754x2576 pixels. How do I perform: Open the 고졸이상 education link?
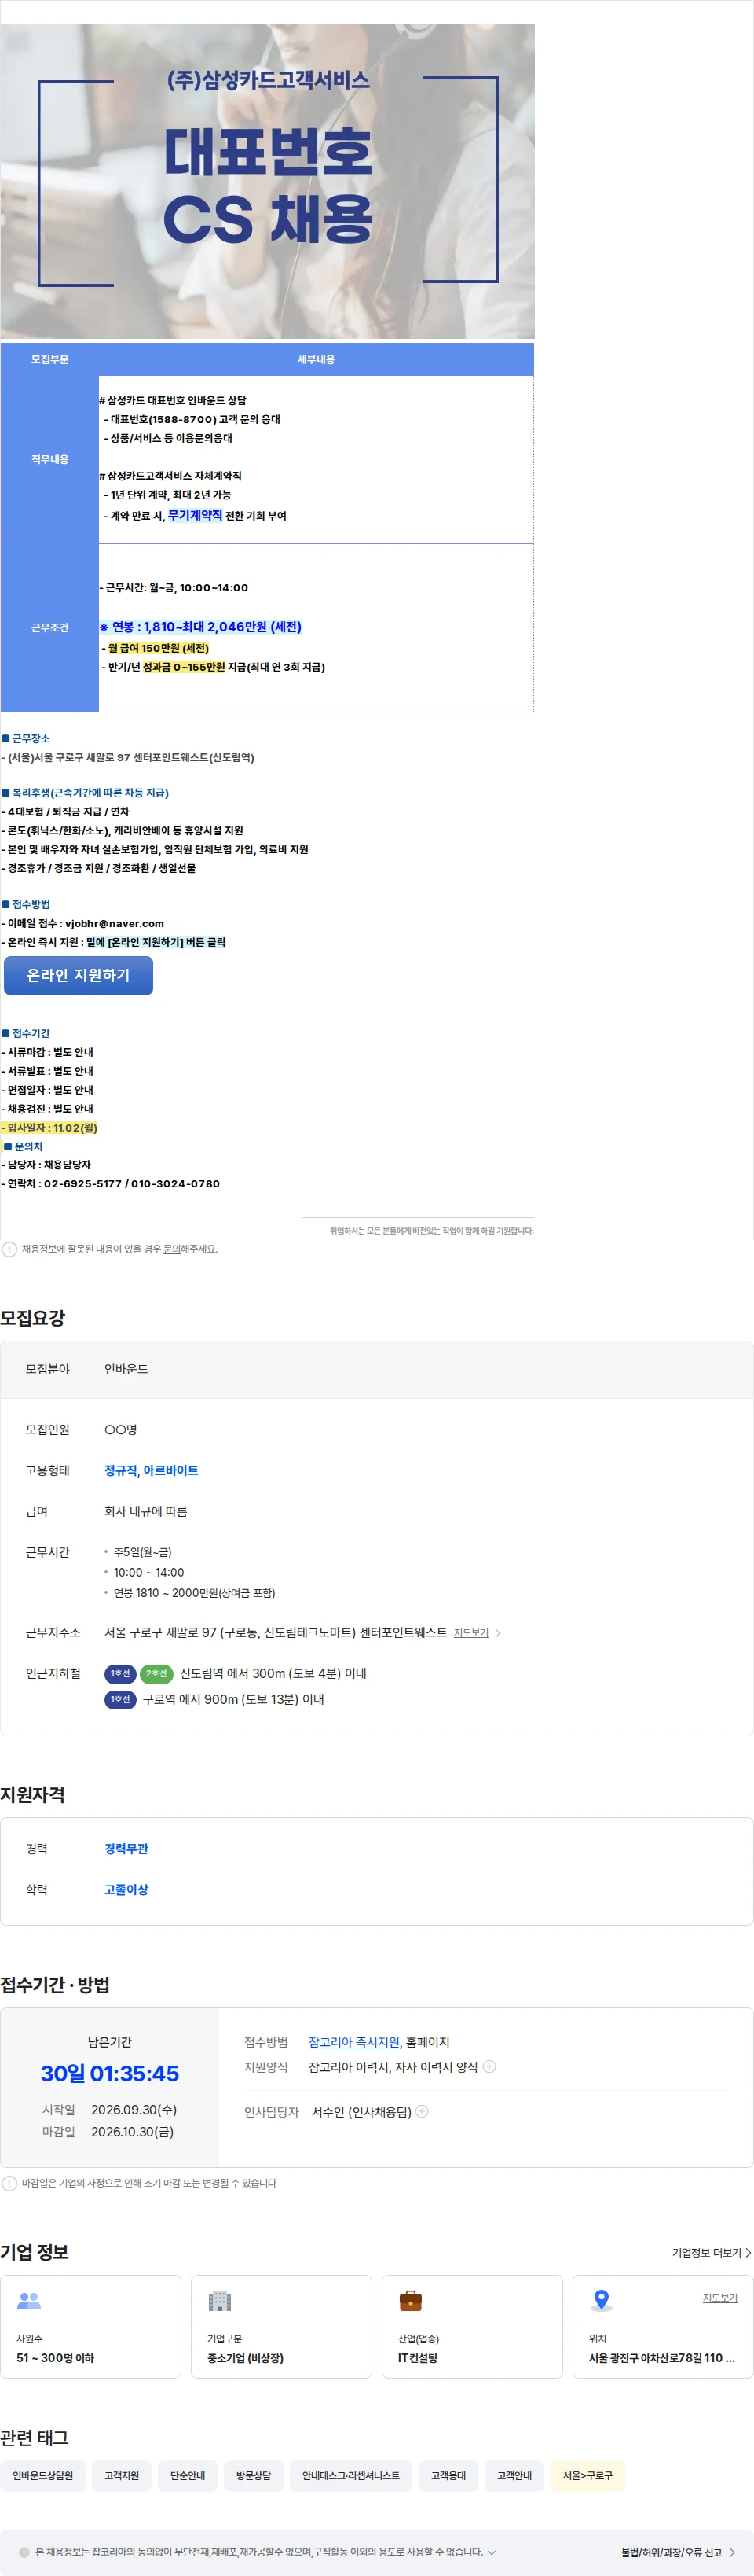(x=126, y=1889)
